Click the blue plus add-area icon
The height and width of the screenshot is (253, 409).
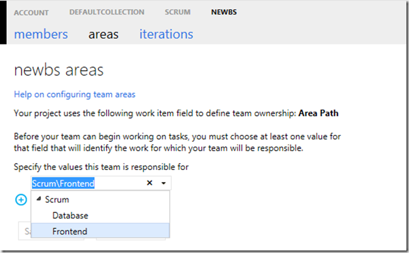21,200
